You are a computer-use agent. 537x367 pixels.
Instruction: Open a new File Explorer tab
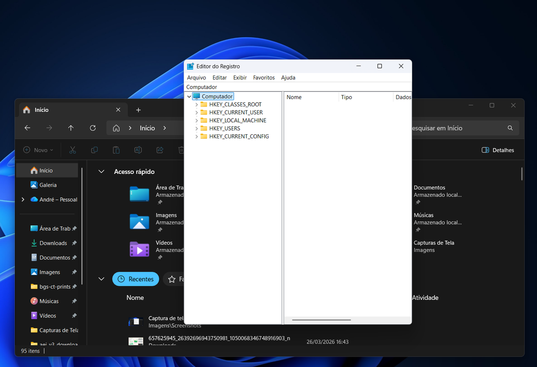point(138,110)
